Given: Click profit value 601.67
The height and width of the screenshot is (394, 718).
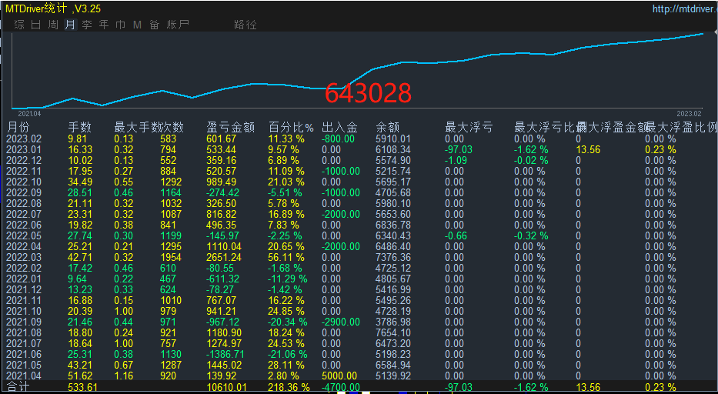Looking at the screenshot, I should tap(221, 139).
